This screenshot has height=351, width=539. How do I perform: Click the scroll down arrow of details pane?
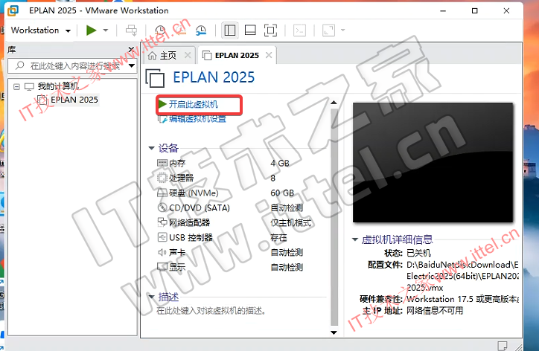tap(334, 332)
